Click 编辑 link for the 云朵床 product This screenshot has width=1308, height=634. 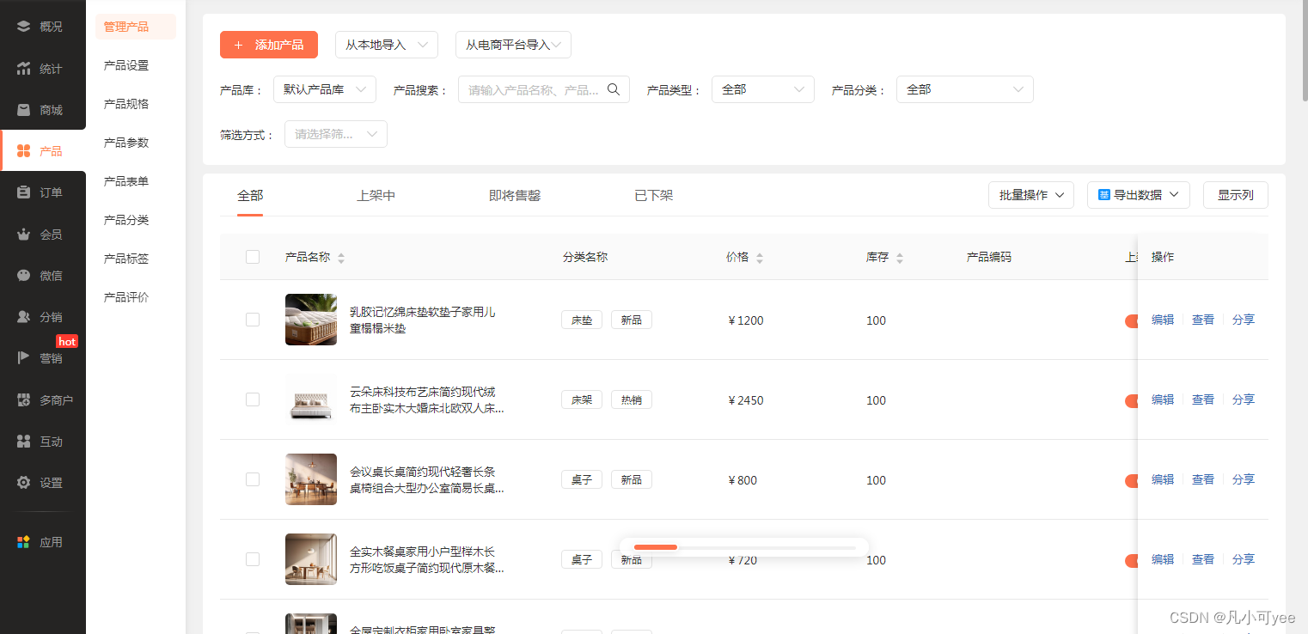1162,399
